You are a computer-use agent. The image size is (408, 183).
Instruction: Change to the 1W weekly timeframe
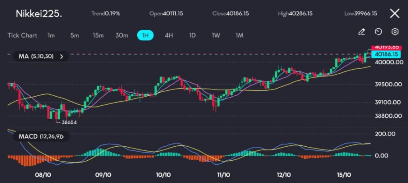click(216, 35)
